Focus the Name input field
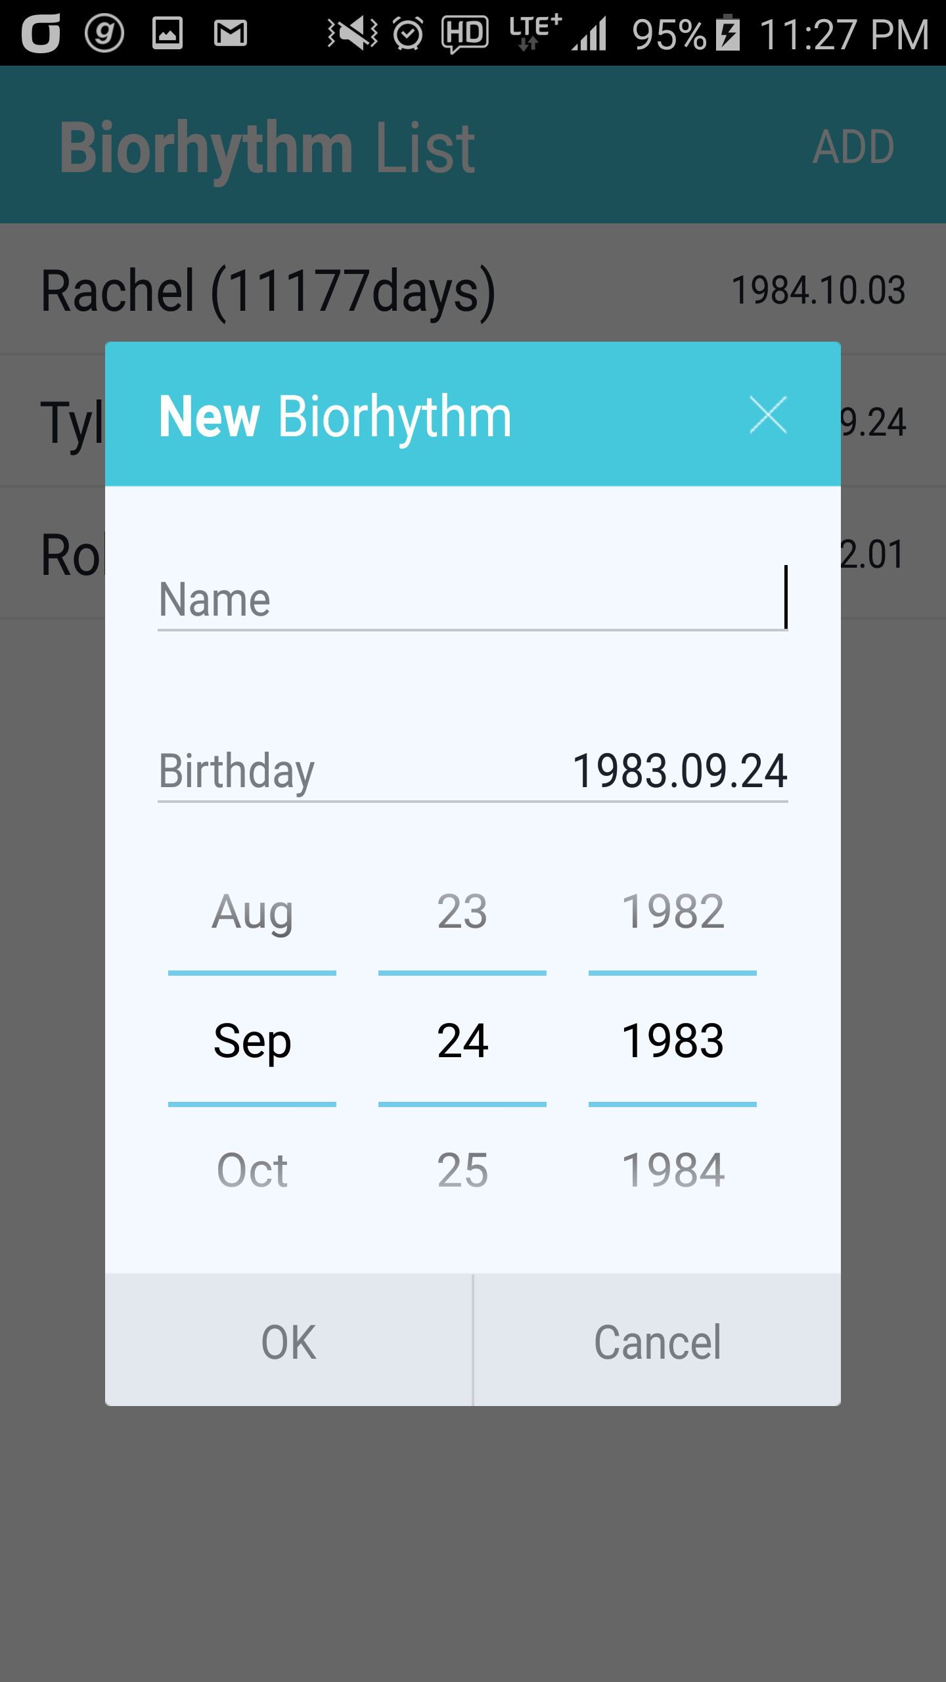946x1682 pixels. pyautogui.click(x=472, y=599)
